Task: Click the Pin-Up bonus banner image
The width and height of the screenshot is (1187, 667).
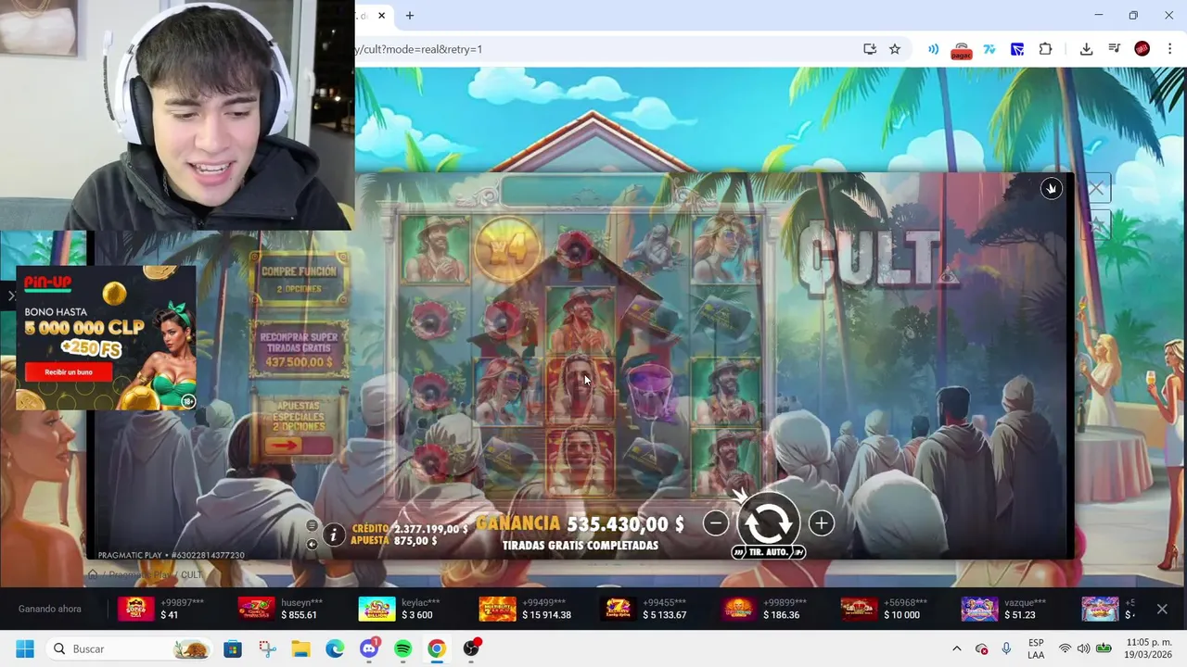Action: point(106,337)
